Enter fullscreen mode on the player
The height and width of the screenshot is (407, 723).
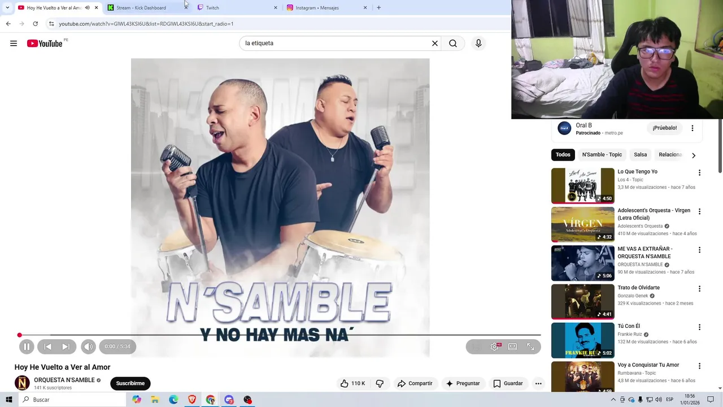(x=530, y=347)
